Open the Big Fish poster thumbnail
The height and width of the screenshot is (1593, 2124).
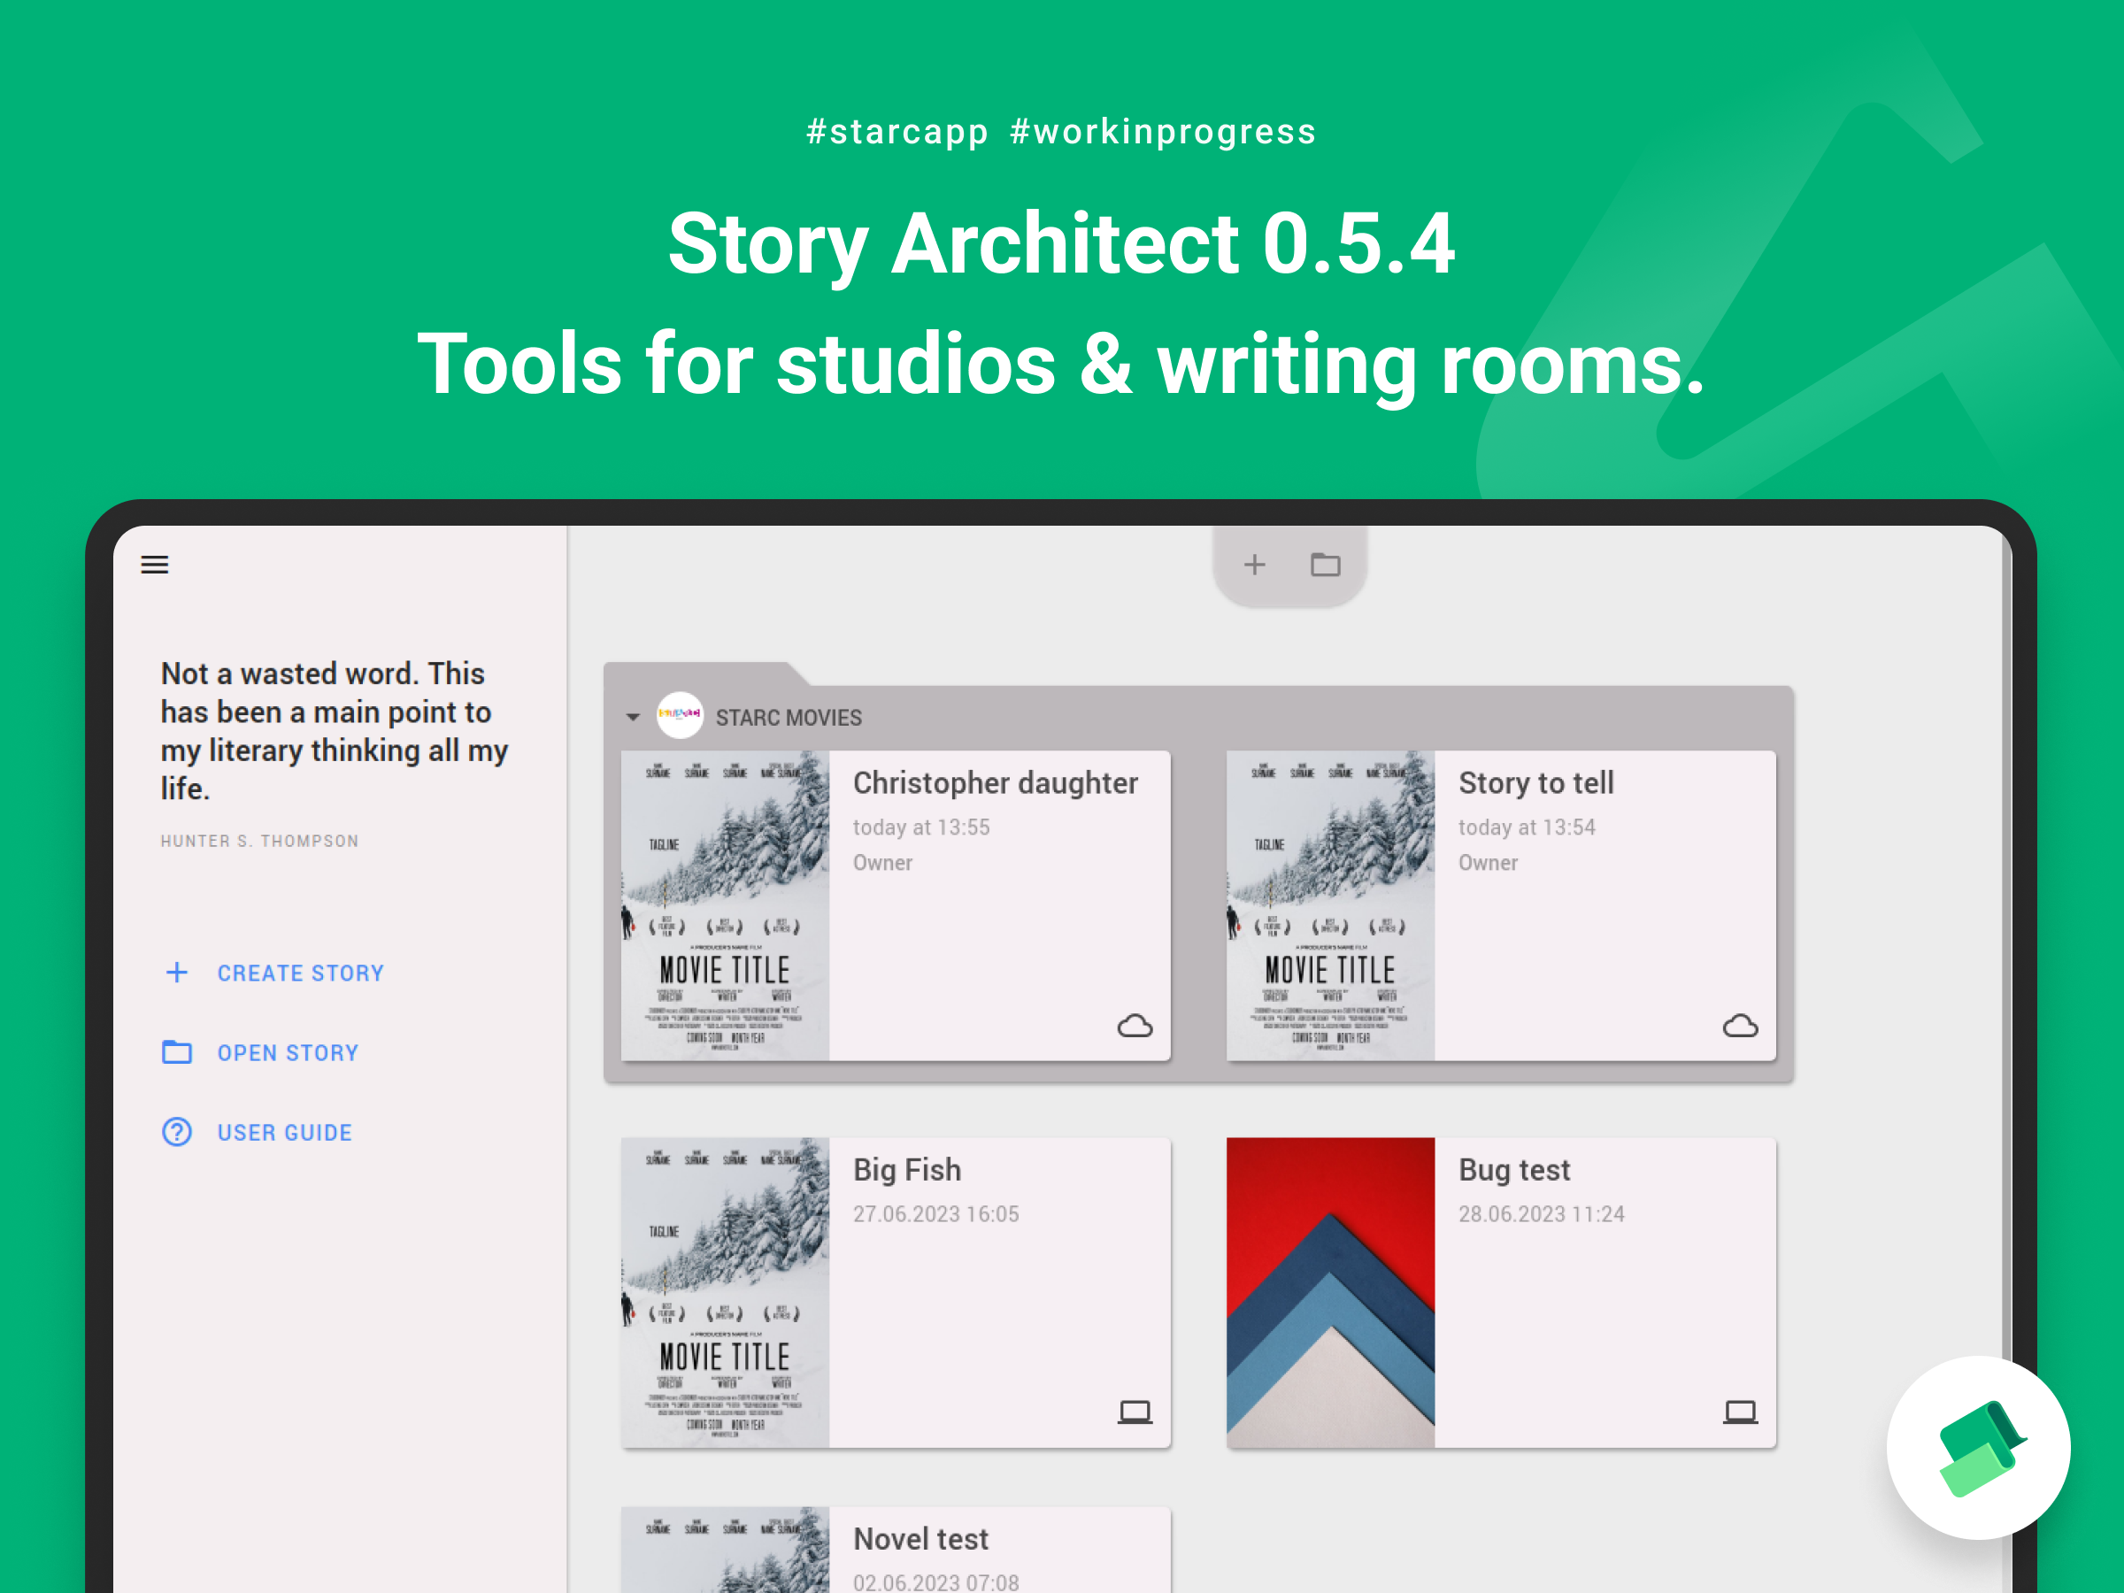[725, 1292]
